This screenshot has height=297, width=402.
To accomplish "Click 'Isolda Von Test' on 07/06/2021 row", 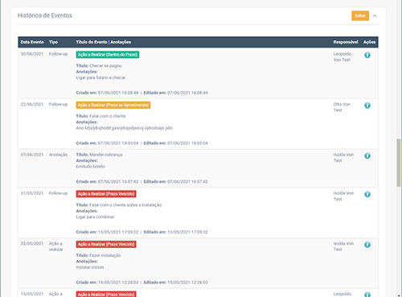I will pyautogui.click(x=343, y=158).
